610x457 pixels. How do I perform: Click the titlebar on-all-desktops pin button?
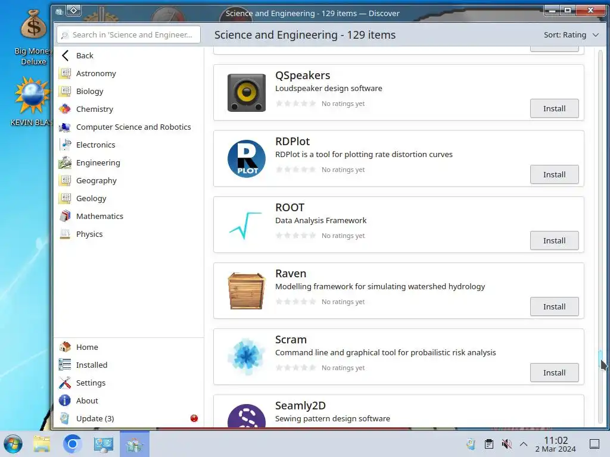(x=73, y=11)
